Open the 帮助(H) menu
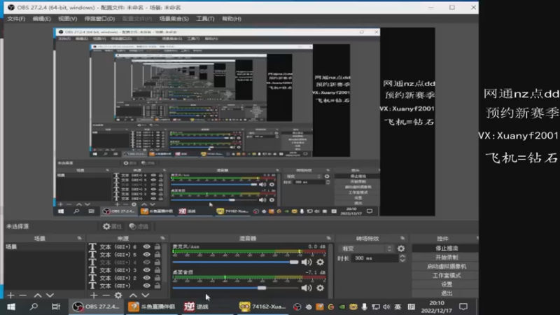560x315 pixels. pos(232,19)
